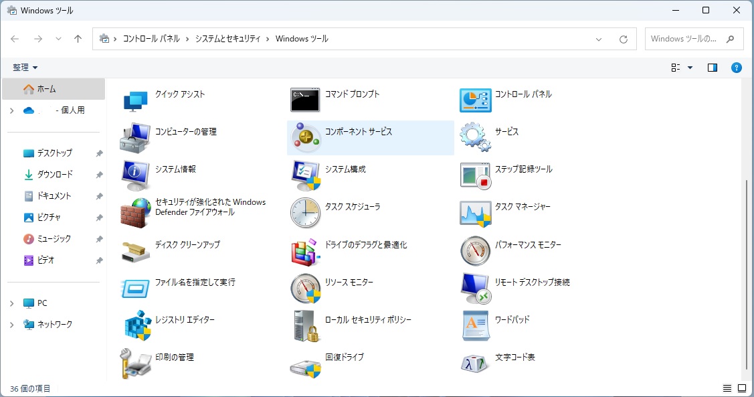
Task: Select the レジストリ エディター cube icon
Action: point(138,326)
